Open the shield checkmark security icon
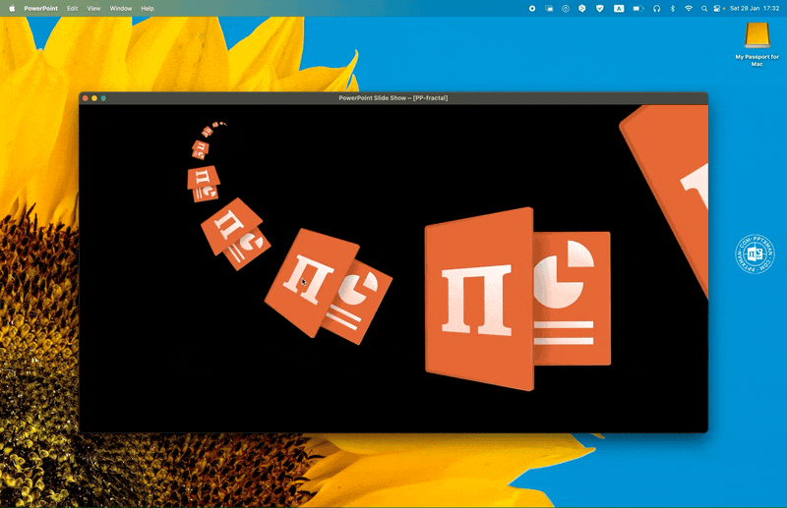The image size is (787, 508). [600, 9]
